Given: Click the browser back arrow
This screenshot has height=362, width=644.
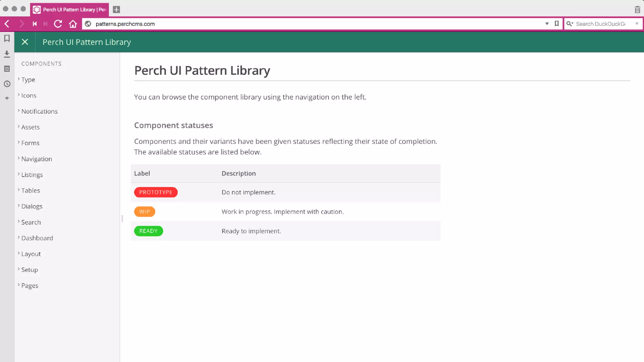Looking at the screenshot, I should click(x=7, y=24).
